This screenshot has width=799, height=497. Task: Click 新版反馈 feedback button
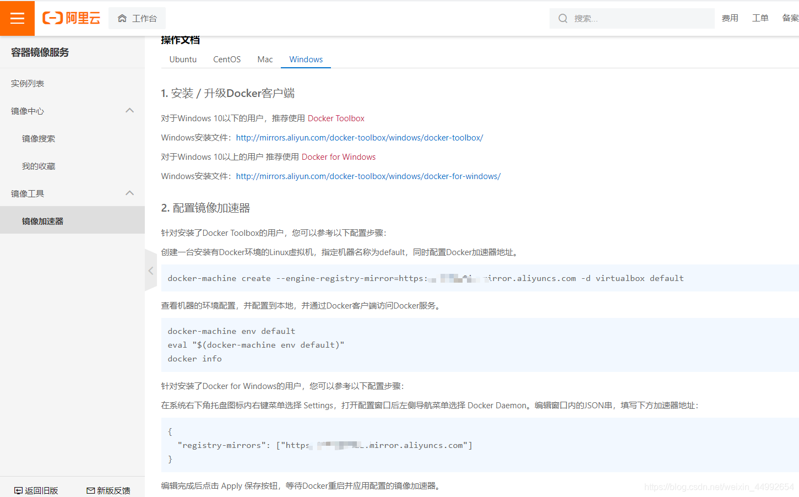click(x=108, y=490)
